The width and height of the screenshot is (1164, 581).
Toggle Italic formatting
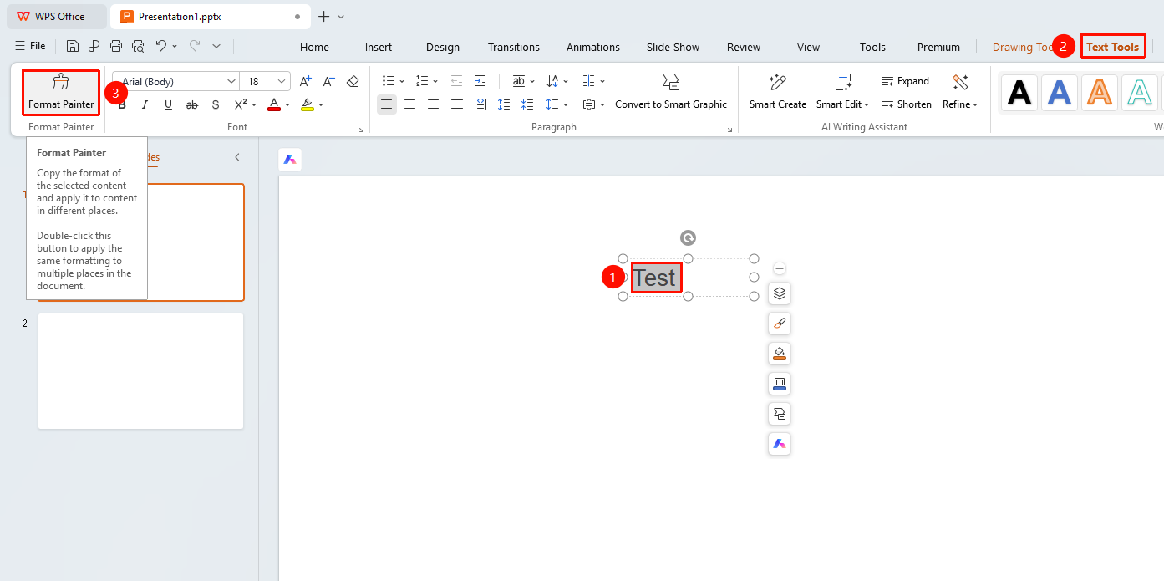click(145, 104)
